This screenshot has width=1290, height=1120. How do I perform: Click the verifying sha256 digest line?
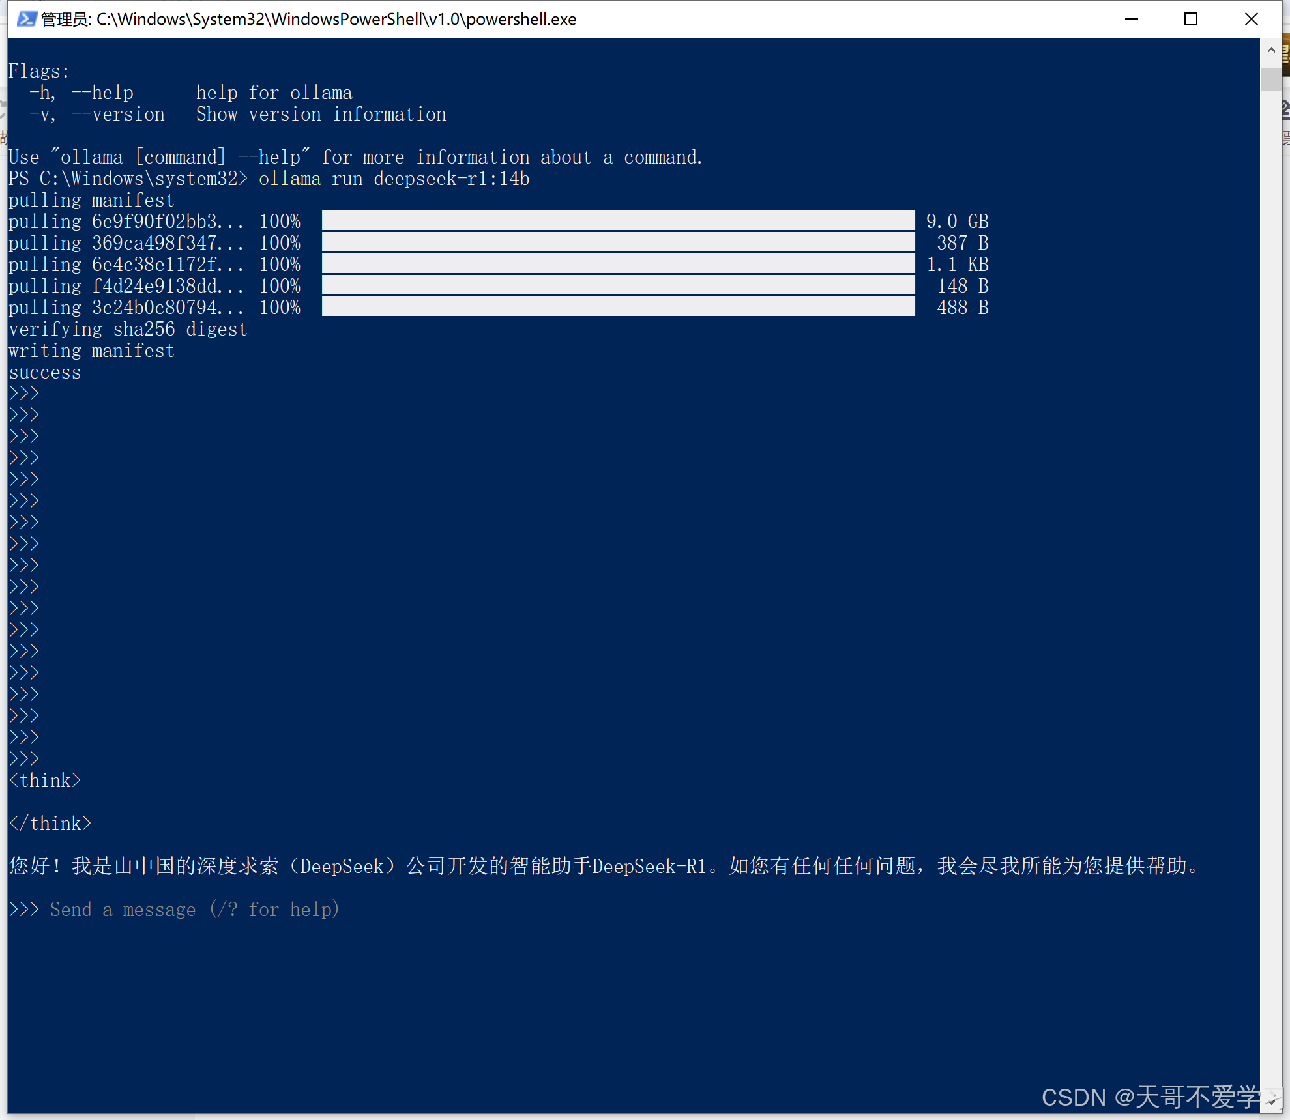(x=128, y=329)
